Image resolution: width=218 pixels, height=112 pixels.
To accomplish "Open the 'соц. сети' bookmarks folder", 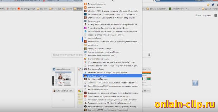I will point(42,9).
